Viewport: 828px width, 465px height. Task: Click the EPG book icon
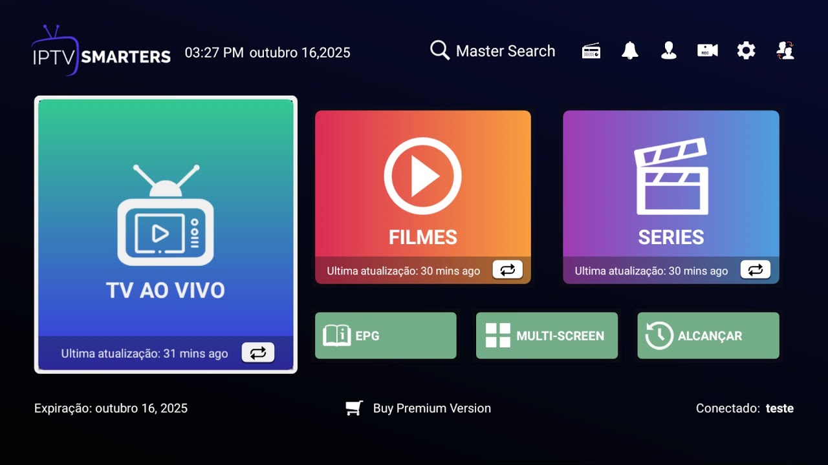pos(336,336)
